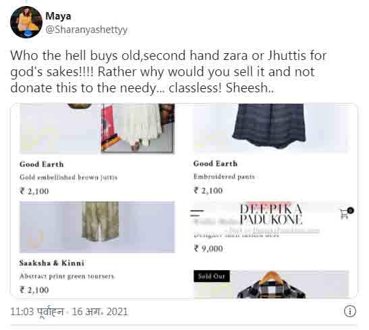The height and width of the screenshot is (330, 369).
Task: Click the Embroidered pants description
Action: tap(224, 176)
